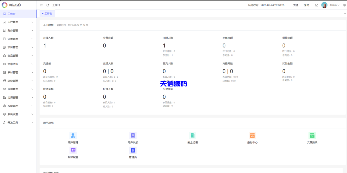Expand the 用户管理 sidebar menu
This screenshot has width=347, height=173.
[x=18, y=22]
